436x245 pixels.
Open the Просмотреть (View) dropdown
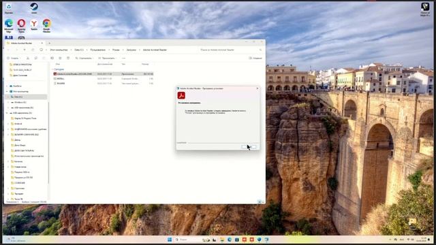point(107,58)
